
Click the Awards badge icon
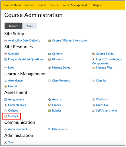(x=49, y=100)
